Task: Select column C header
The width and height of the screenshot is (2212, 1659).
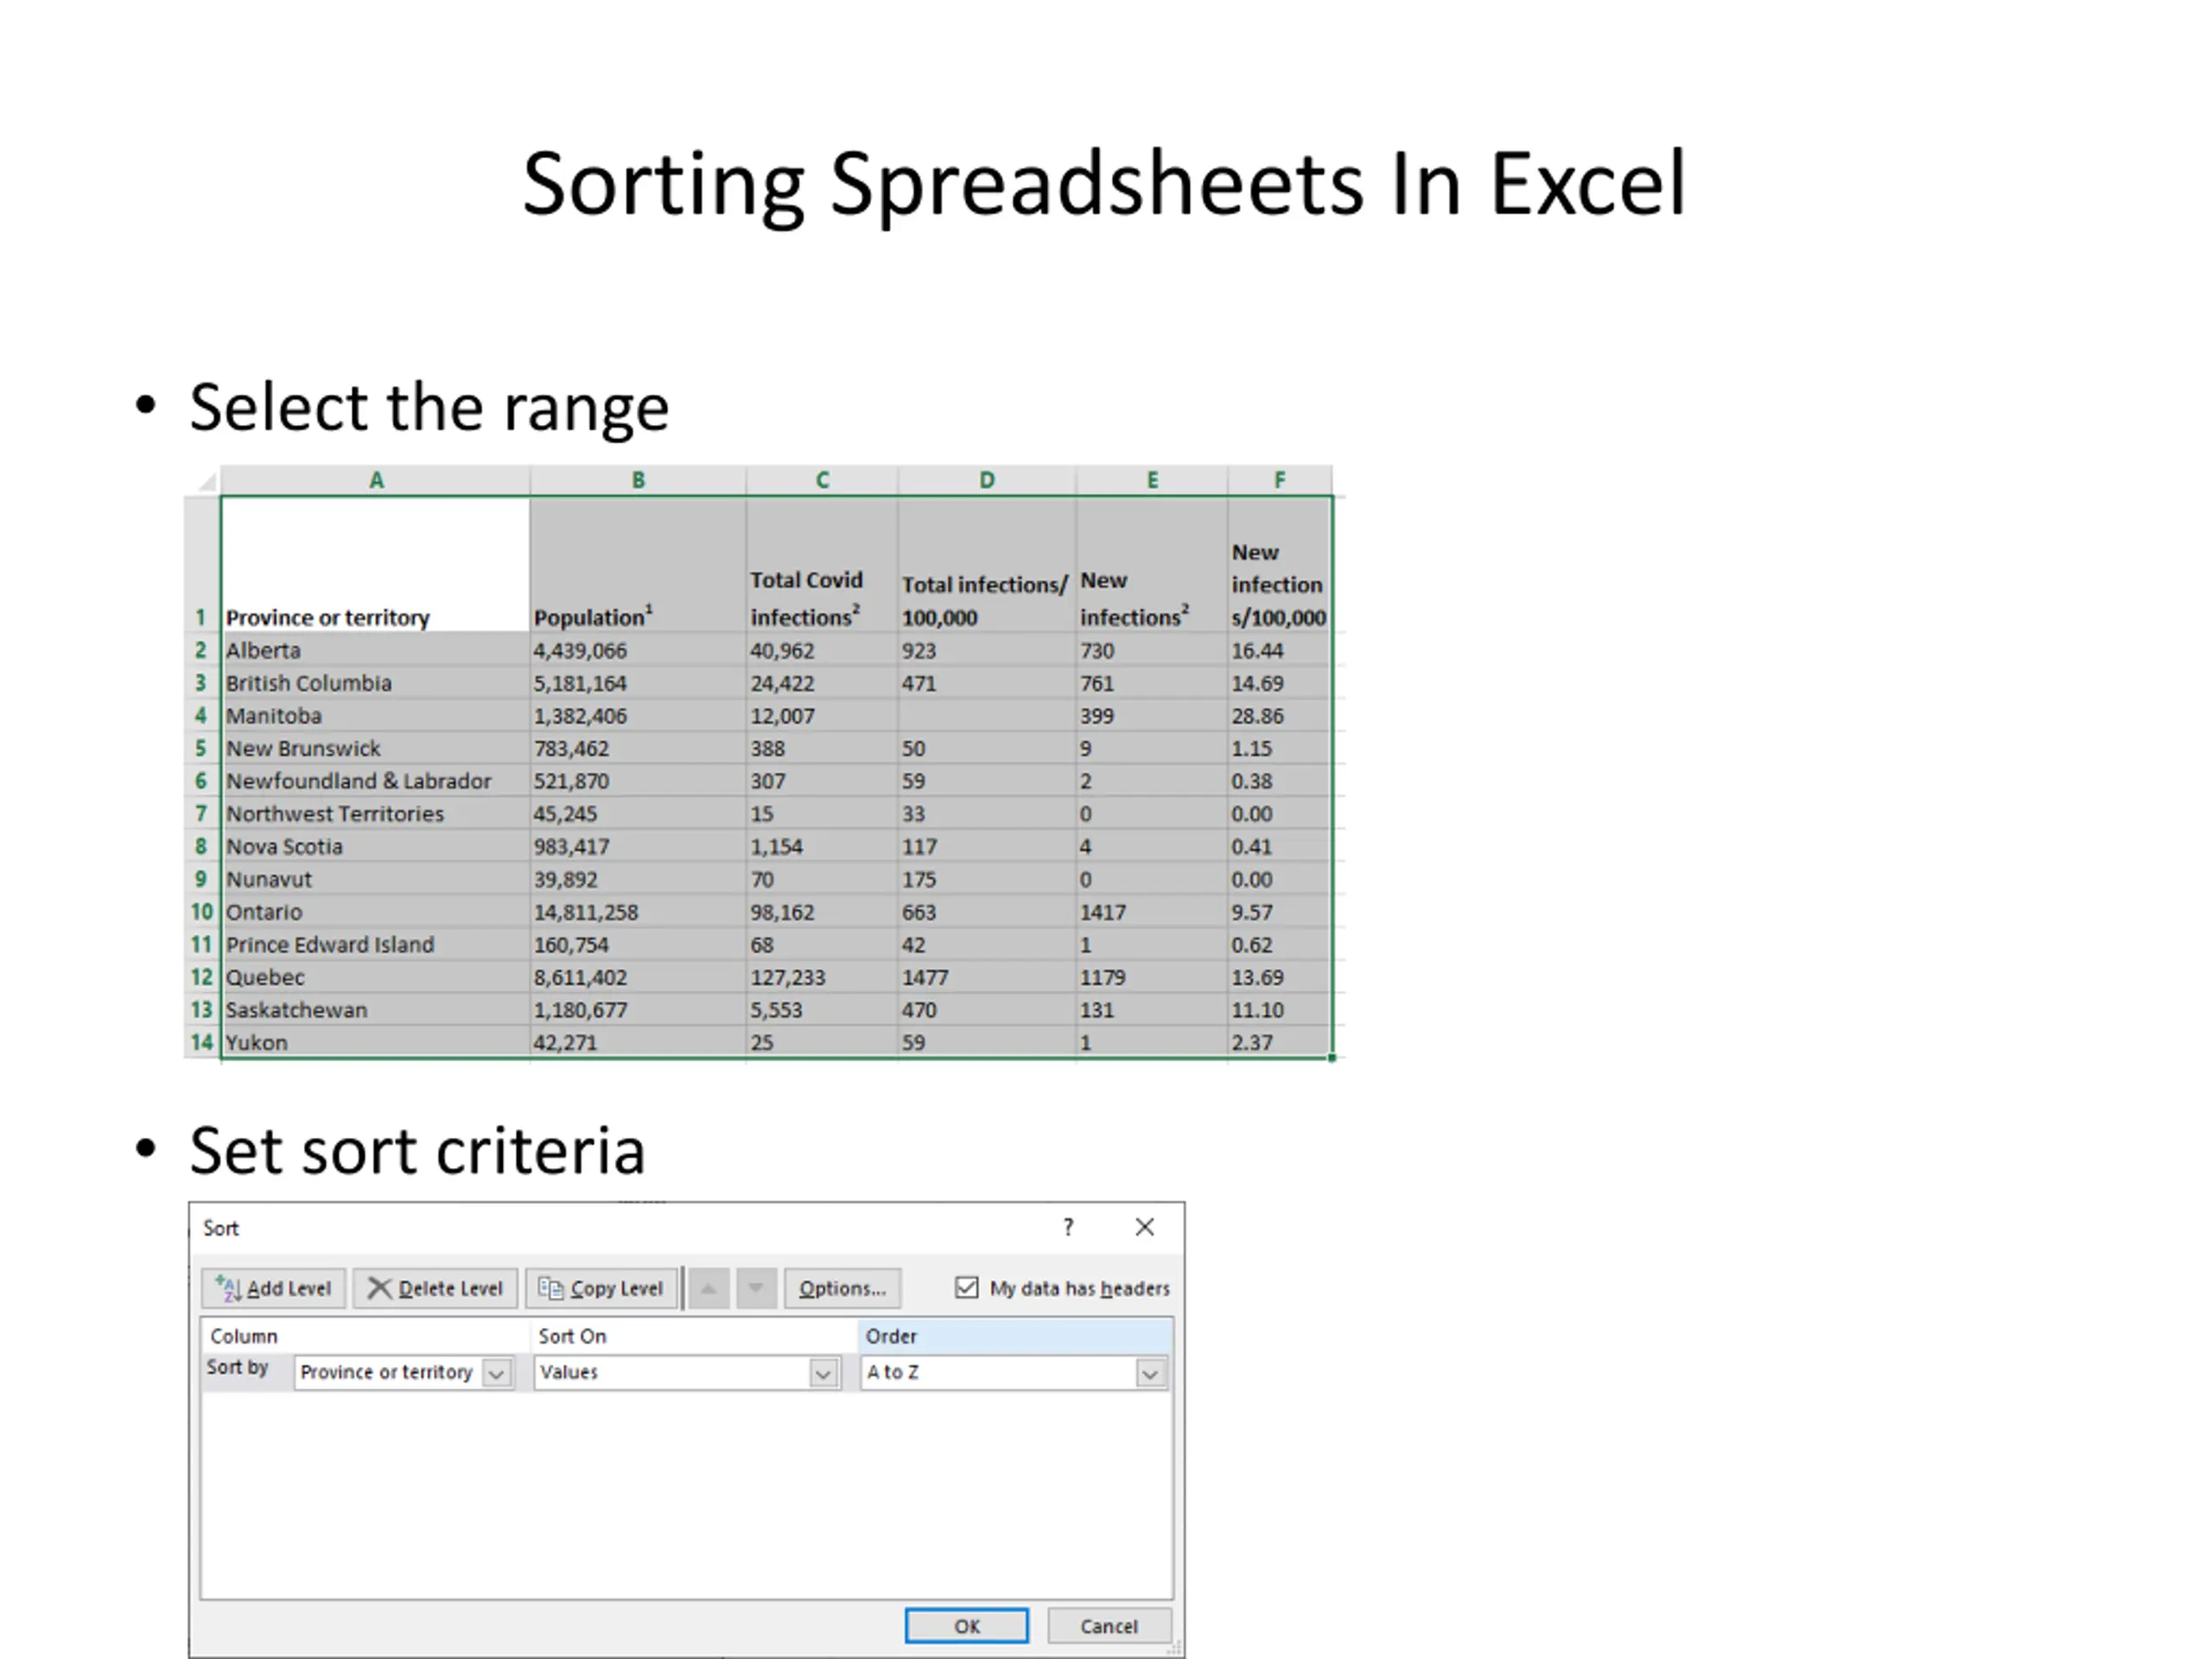Action: pyautogui.click(x=822, y=480)
